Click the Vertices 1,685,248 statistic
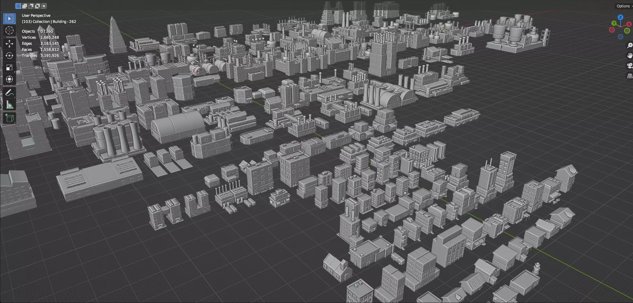 point(40,37)
